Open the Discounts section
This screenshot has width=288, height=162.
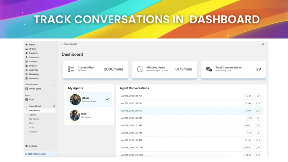(34, 78)
